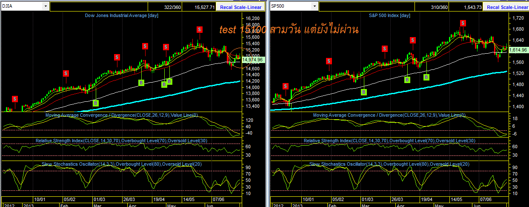Click the 2013 year label under SP500 chart
This screenshot has width=529, height=207.
pos(297,205)
